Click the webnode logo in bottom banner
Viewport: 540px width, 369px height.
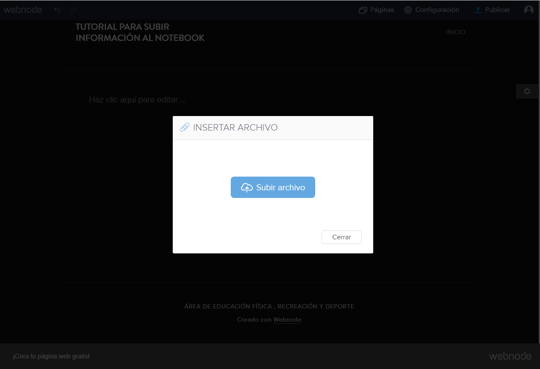coord(510,356)
